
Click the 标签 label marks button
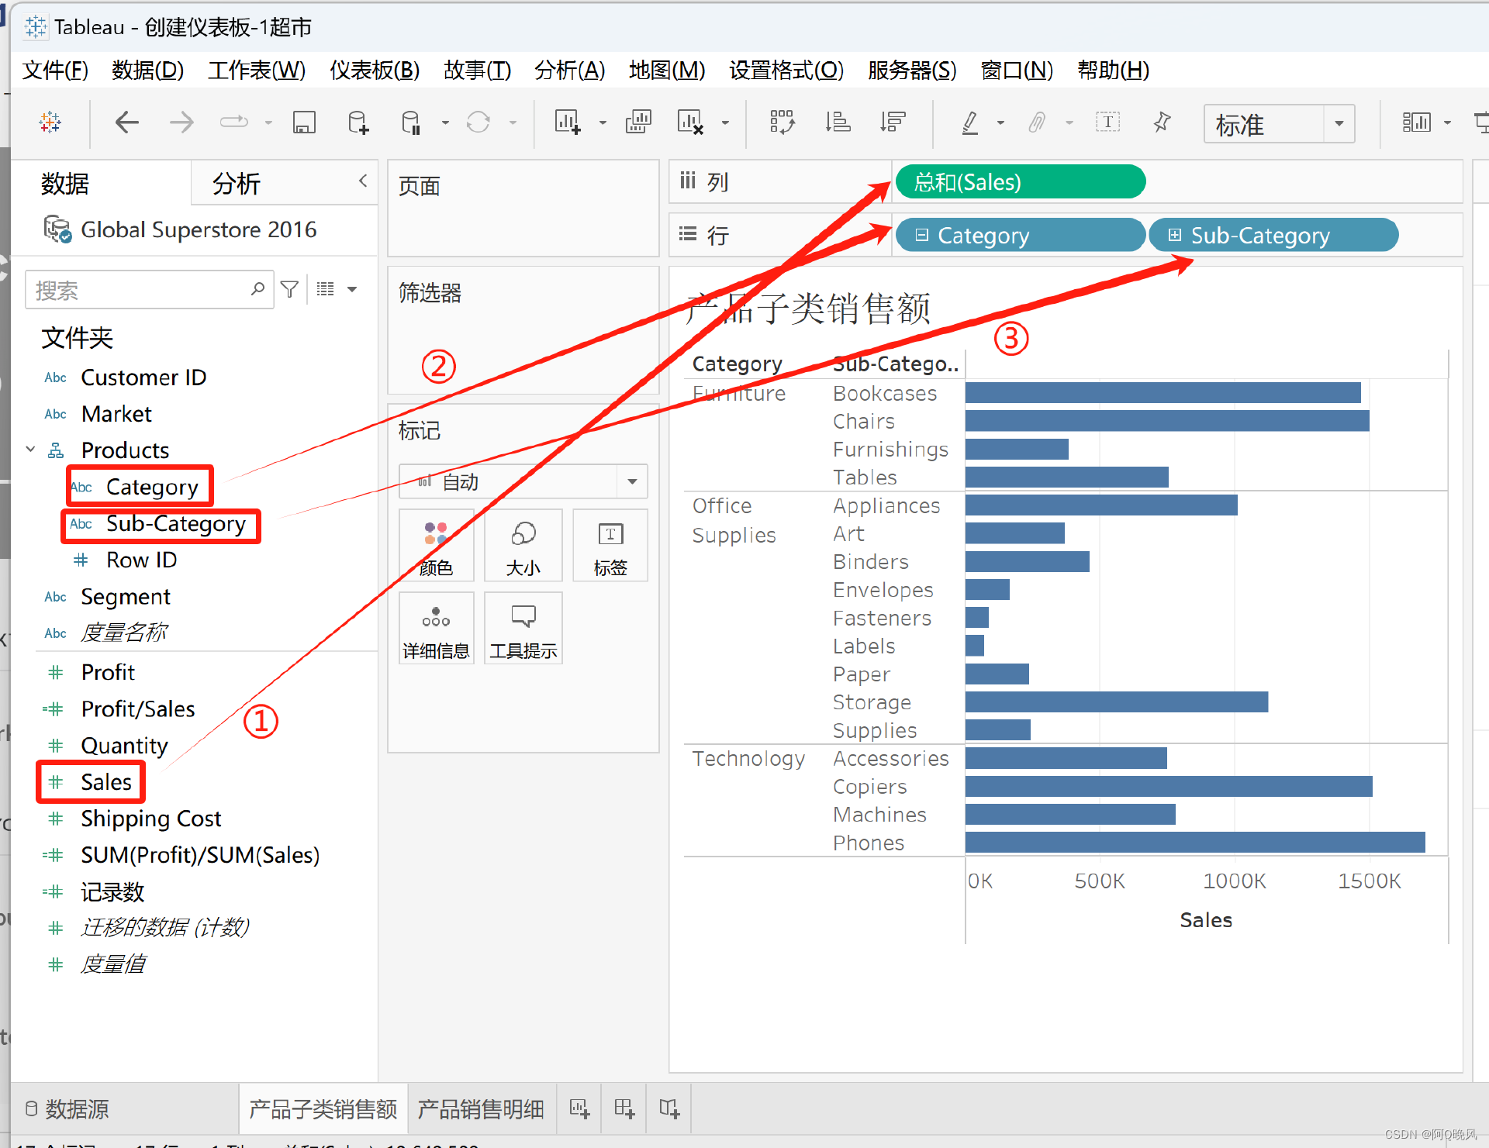pos(610,546)
